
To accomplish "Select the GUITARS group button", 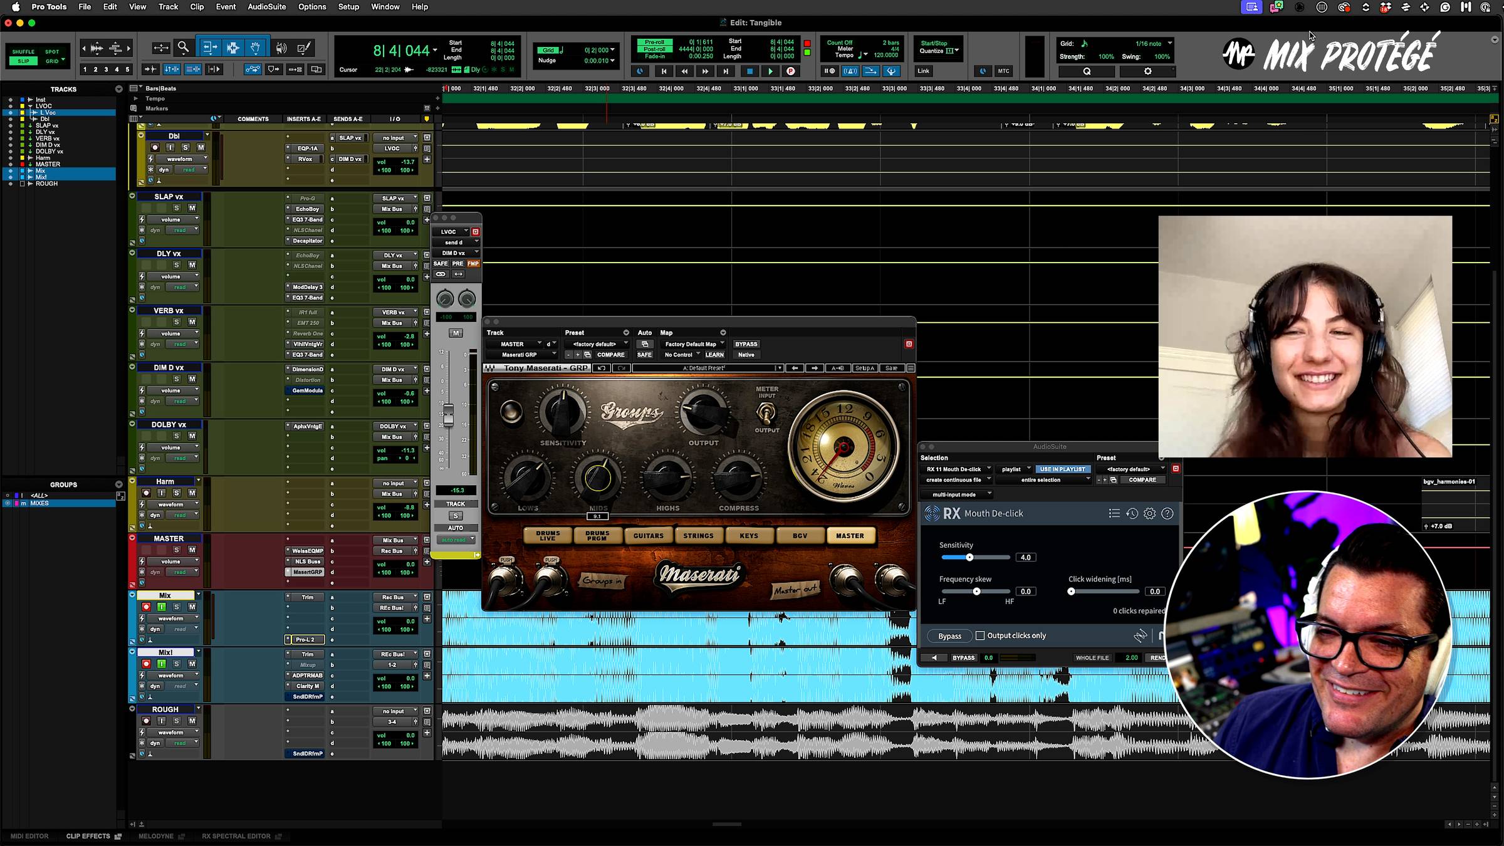I will pyautogui.click(x=648, y=536).
